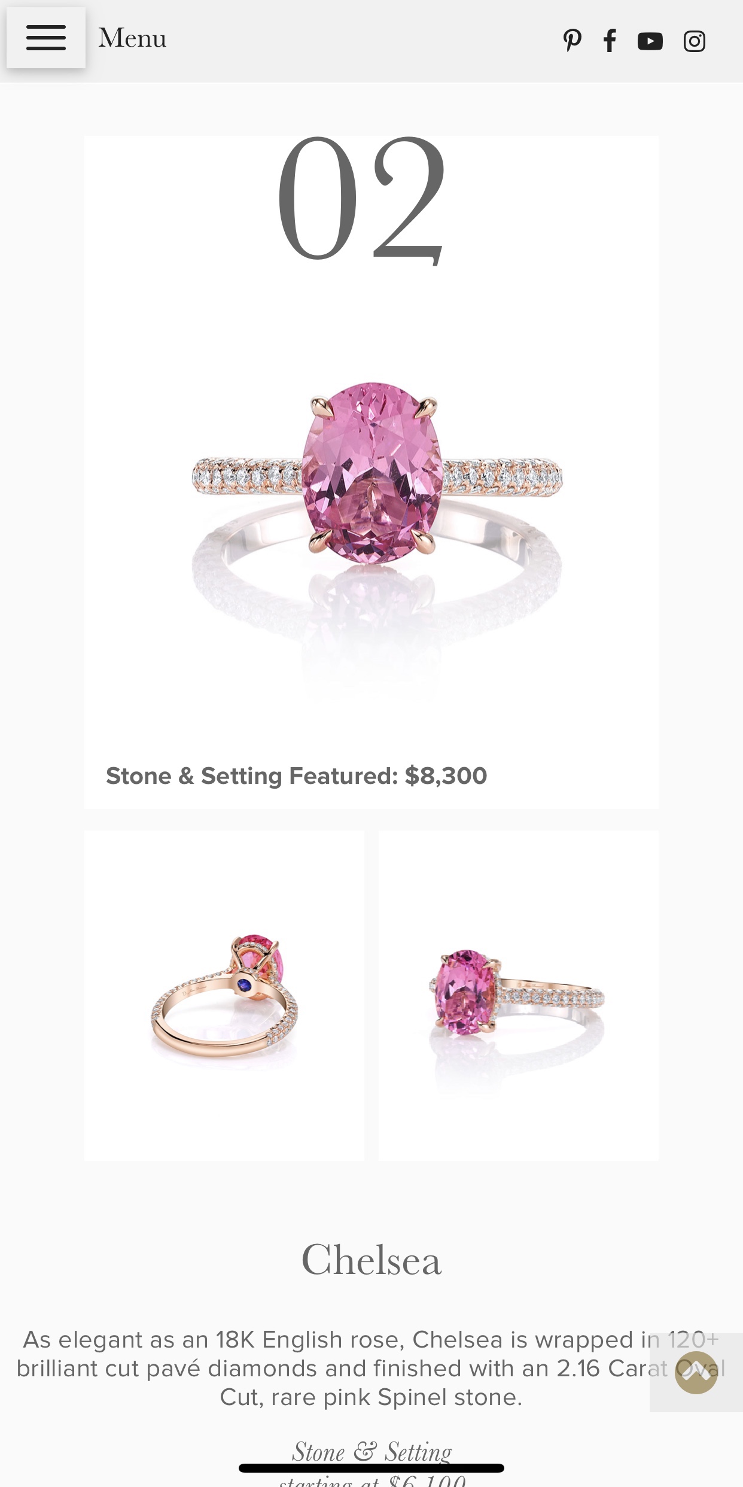This screenshot has width=743, height=1487.
Task: Click the Chelsea ring title
Action: pos(371,1260)
